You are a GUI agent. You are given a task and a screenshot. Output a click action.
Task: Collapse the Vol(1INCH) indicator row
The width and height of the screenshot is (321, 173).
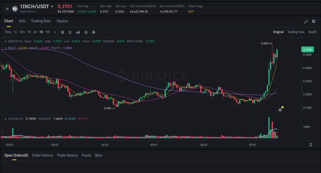click(5, 119)
